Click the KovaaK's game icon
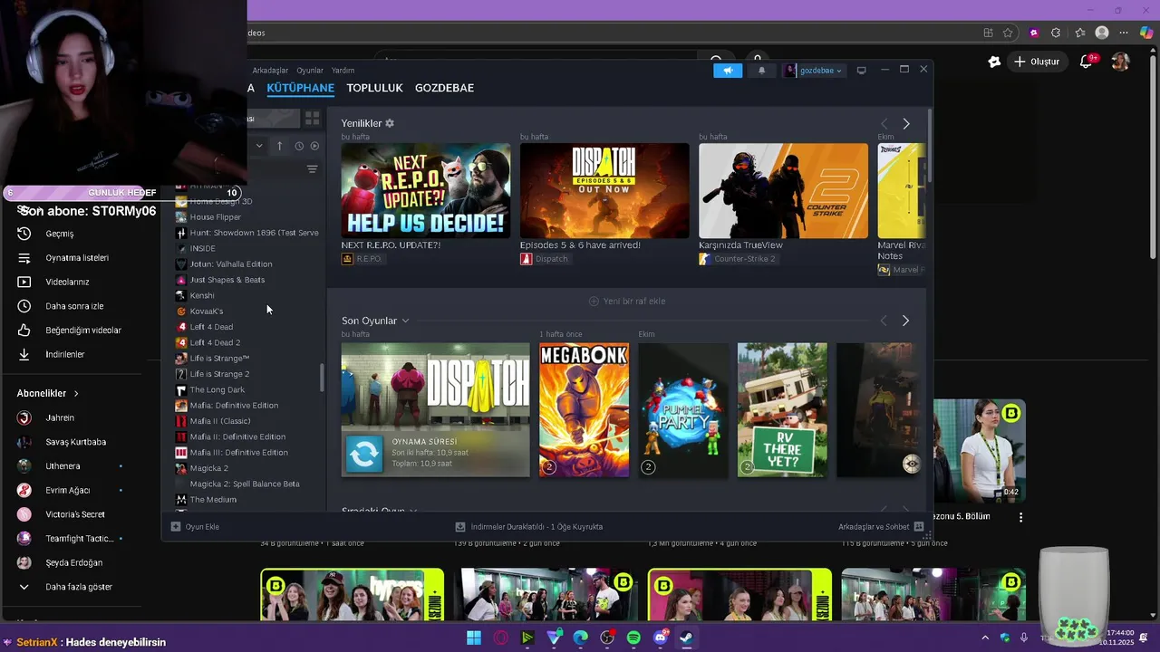1160x652 pixels. [x=181, y=312]
